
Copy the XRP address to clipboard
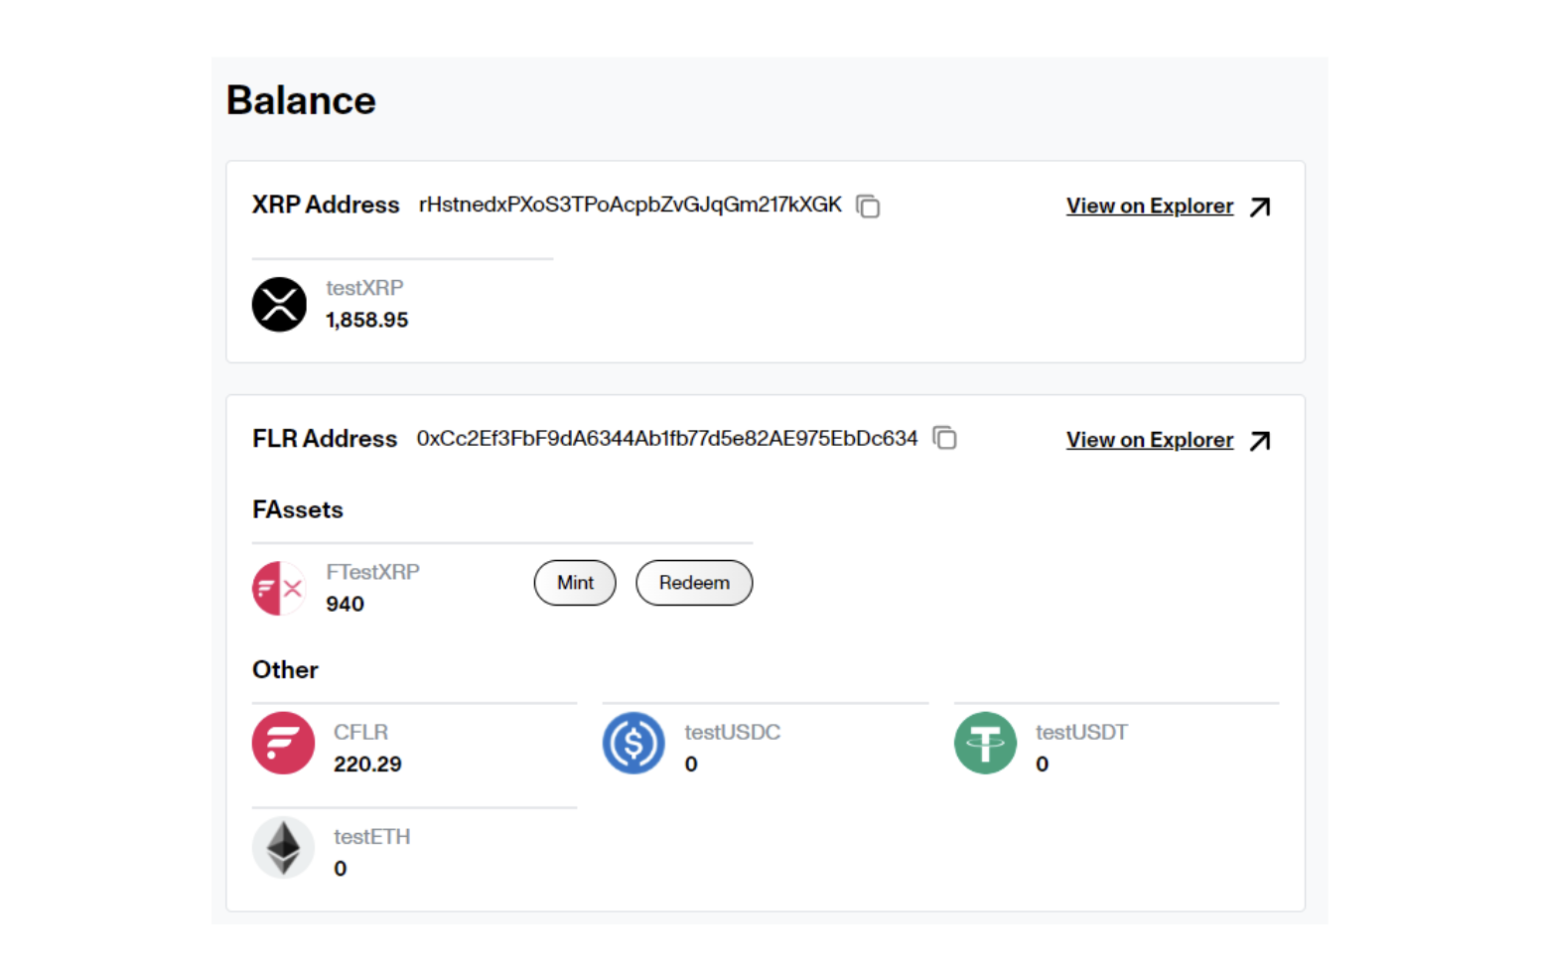[x=868, y=206]
